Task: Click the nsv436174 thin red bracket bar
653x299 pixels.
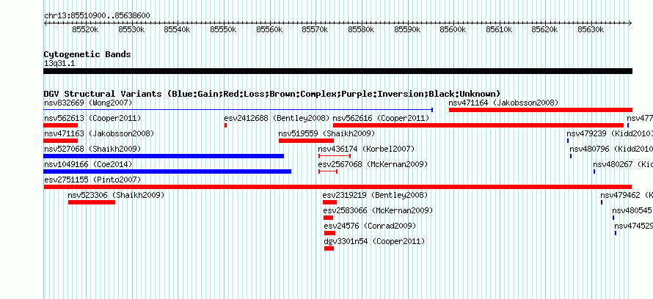Action: coord(335,156)
